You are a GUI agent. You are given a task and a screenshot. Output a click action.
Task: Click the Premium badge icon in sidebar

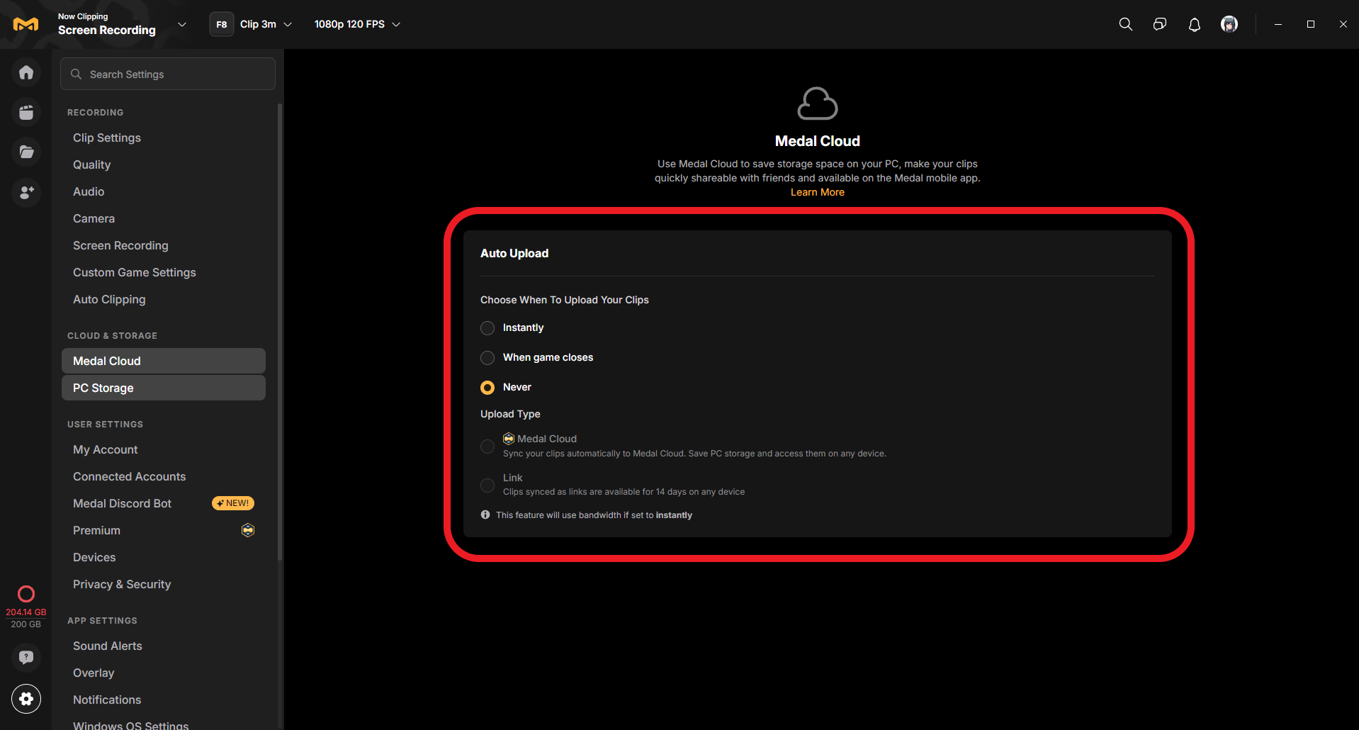[x=248, y=530]
